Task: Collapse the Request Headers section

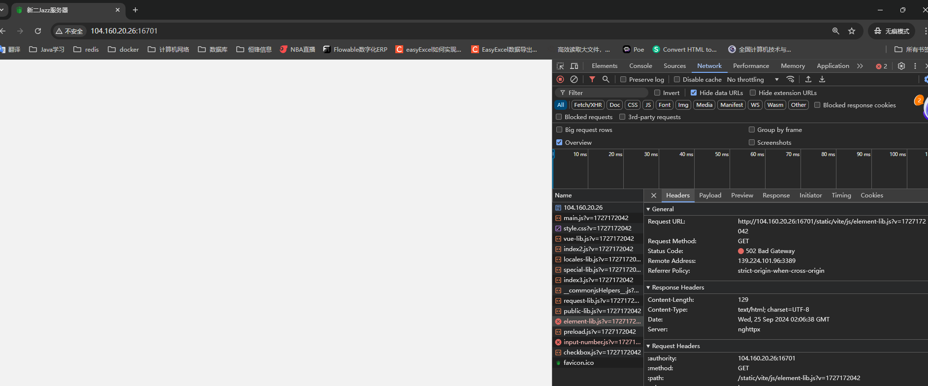Action: coord(648,346)
